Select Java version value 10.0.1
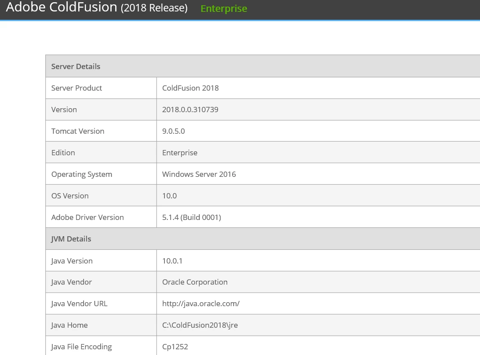The image size is (480, 355). click(172, 261)
